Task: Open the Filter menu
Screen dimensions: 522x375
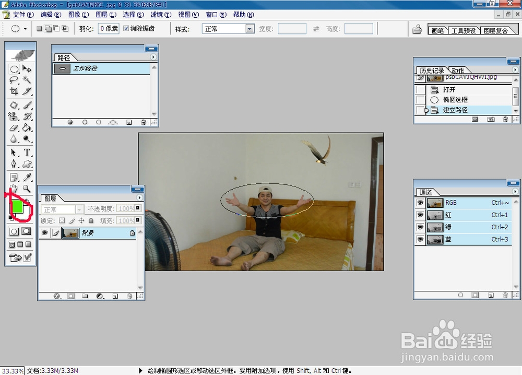Action: click(161, 15)
